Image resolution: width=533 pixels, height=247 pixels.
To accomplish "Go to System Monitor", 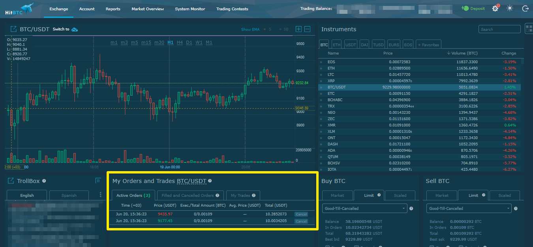I will (x=190, y=9).
